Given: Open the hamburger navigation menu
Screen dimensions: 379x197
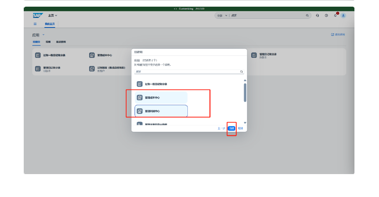Looking at the screenshot, I should (35, 24).
